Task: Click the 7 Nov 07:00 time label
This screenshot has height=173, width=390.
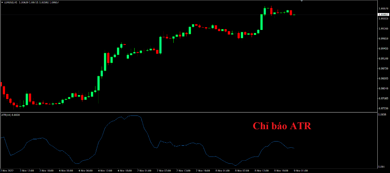Action: coord(164,171)
